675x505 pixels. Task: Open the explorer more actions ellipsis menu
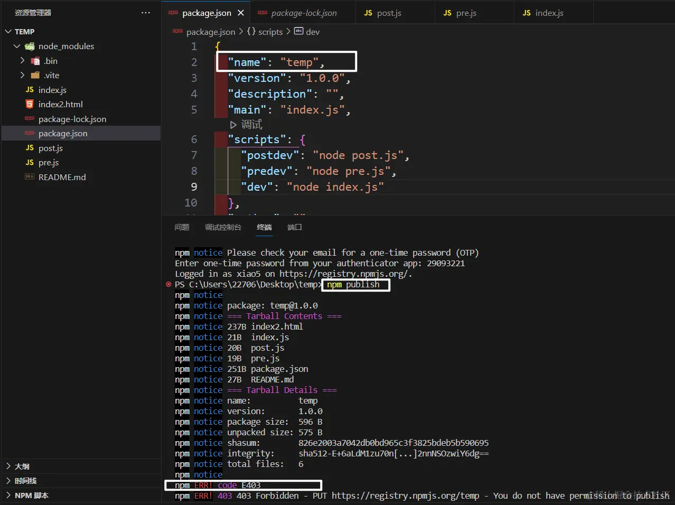pos(146,13)
